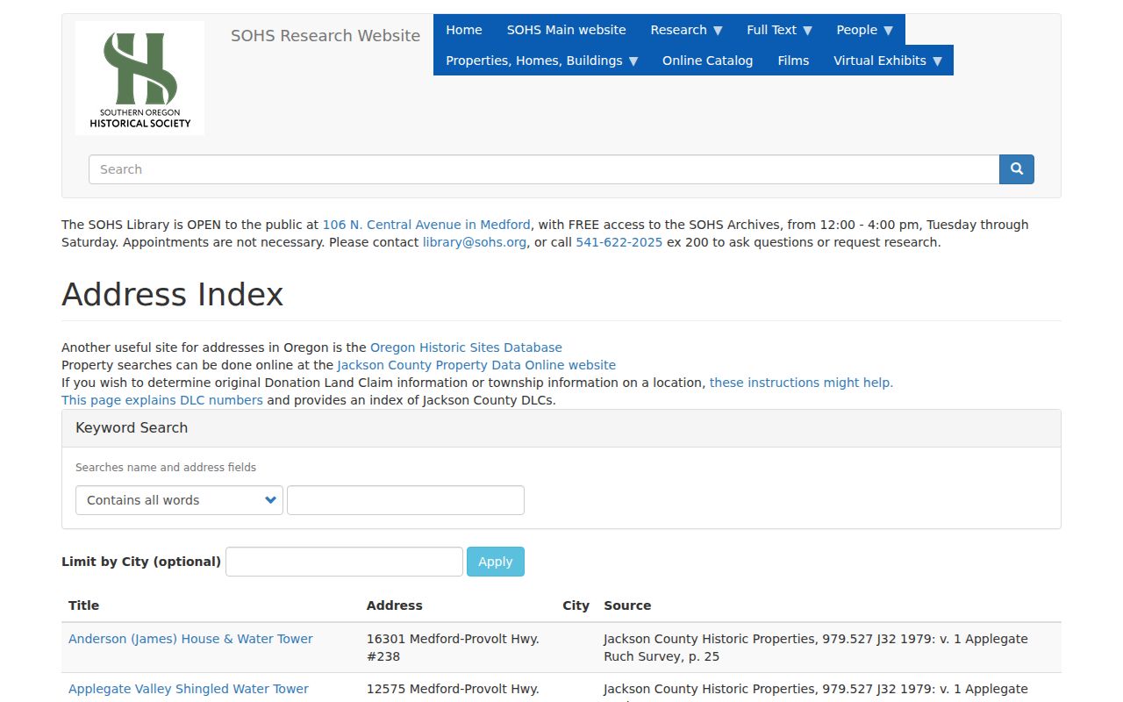Open SOHS Main website menu item
The width and height of the screenshot is (1123, 702).
[x=567, y=30]
